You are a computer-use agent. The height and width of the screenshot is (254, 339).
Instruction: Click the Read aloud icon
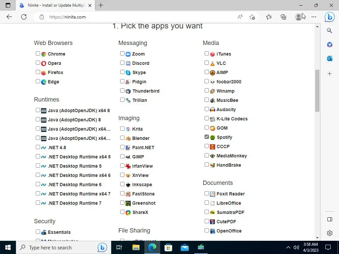coord(240,17)
